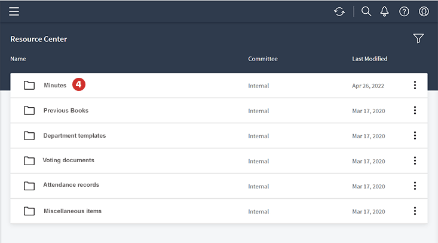
Task: Open the user profile icon
Action: point(424,11)
